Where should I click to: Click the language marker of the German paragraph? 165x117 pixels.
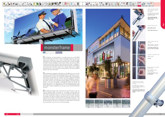[x=44, y=73]
